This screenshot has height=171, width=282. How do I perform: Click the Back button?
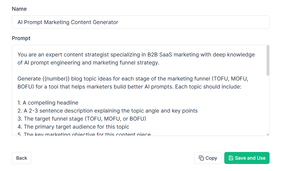[x=21, y=158]
